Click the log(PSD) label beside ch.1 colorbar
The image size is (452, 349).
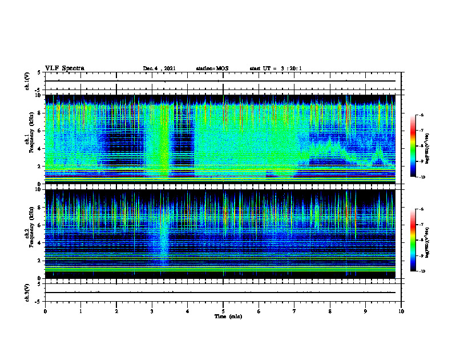click(427, 149)
